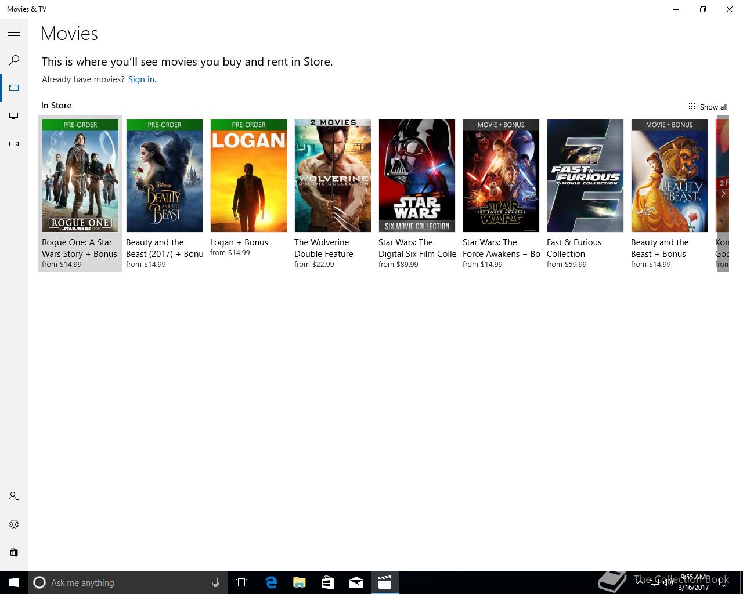Open the Star Wars Six Movie Collection poster
743x594 pixels.
(x=417, y=176)
